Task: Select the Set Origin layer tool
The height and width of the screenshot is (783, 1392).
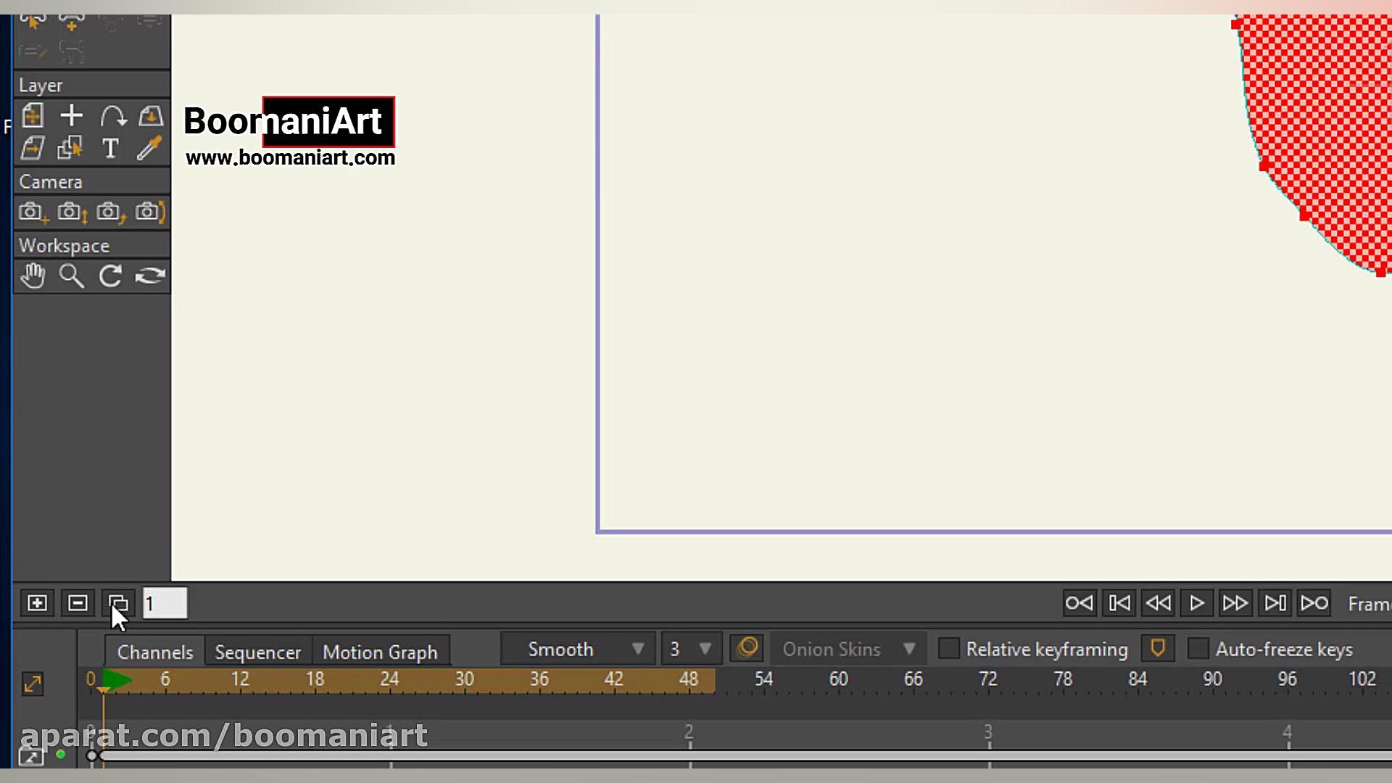Action: [x=72, y=116]
